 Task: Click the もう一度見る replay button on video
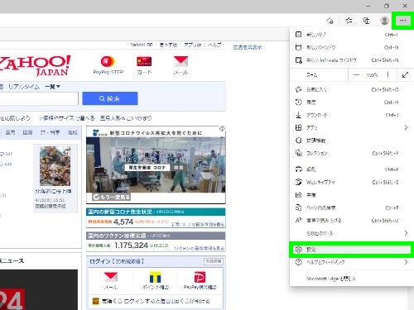(x=112, y=197)
